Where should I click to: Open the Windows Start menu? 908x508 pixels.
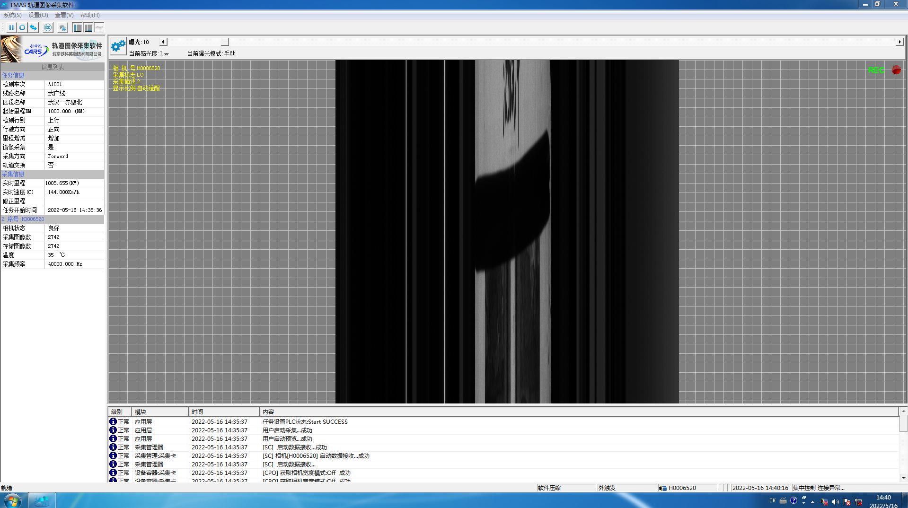[x=13, y=500]
